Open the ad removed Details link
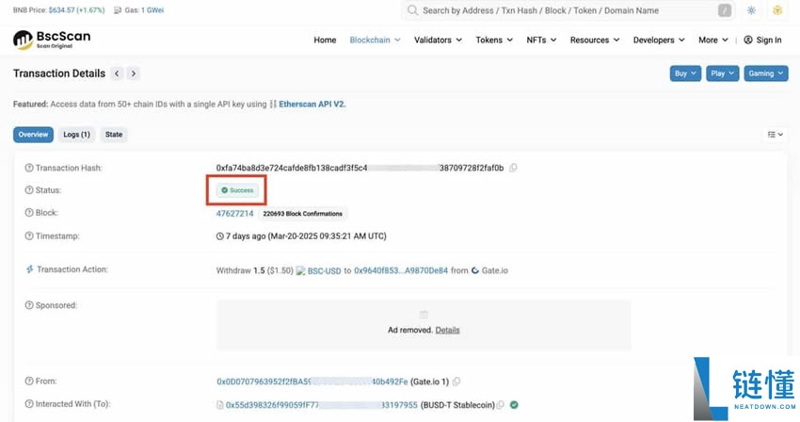800x422 pixels. (x=447, y=330)
